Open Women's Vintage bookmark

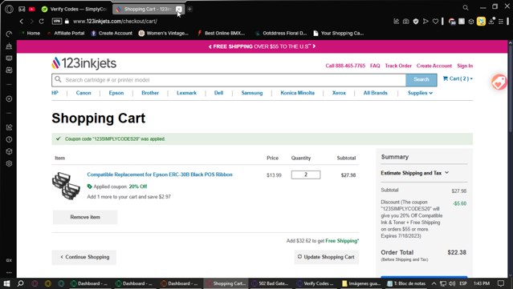pos(164,34)
